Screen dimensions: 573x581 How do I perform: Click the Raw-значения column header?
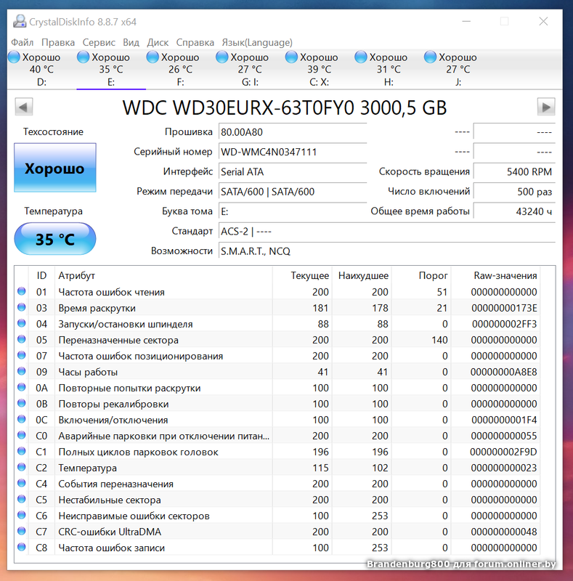(x=505, y=276)
